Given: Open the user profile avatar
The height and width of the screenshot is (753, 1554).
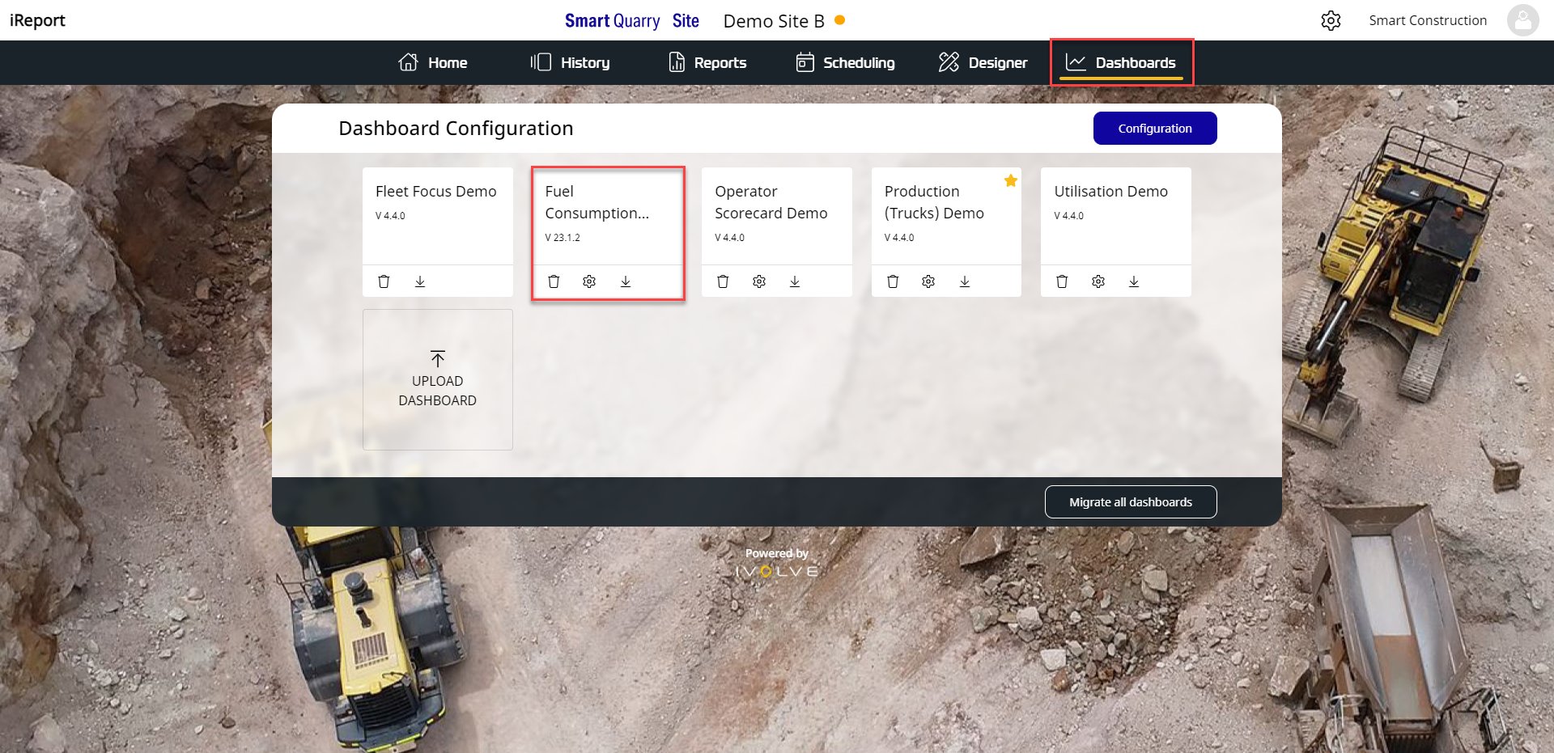Looking at the screenshot, I should tap(1522, 20).
